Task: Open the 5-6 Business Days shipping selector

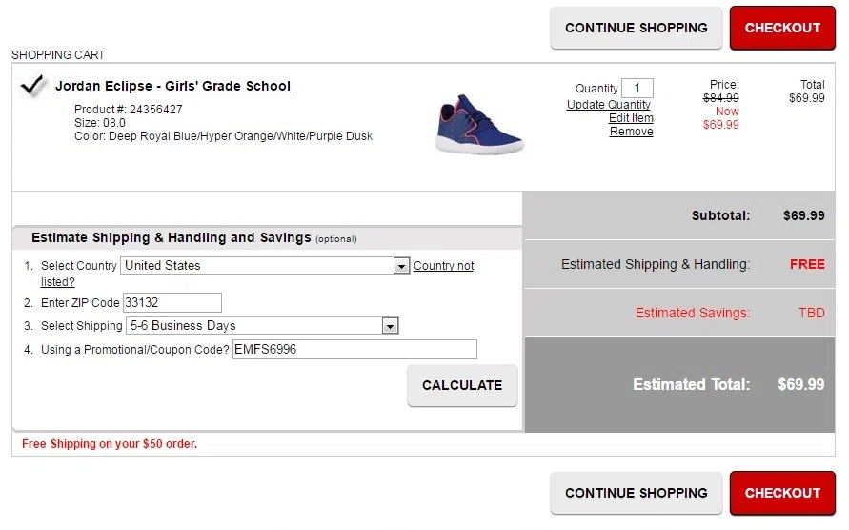Action: tap(262, 326)
